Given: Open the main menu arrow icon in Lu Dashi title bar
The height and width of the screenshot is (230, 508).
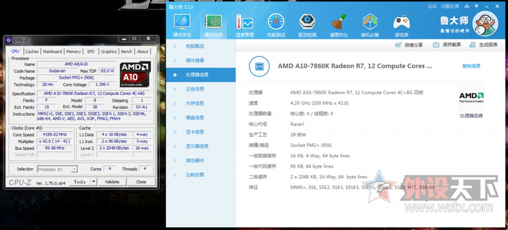Looking at the screenshot, I should tap(477, 6).
